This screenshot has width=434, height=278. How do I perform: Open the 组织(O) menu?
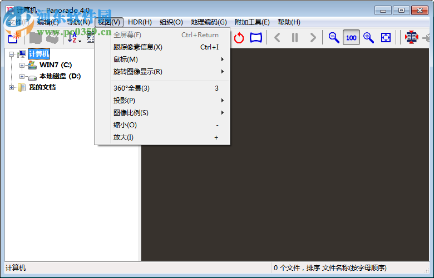click(171, 22)
